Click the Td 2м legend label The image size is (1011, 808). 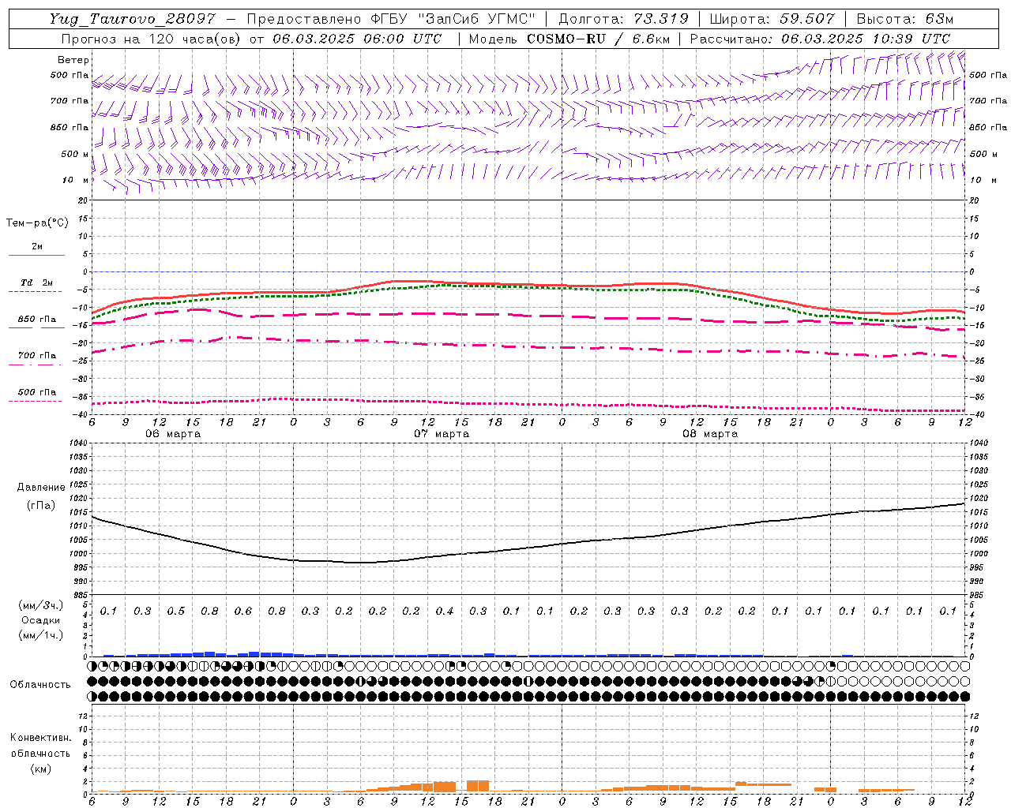tap(36, 282)
